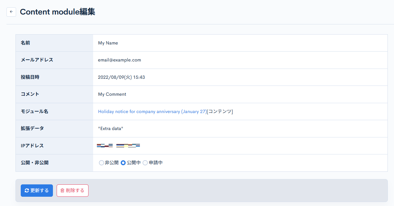Click the My Comment text
394x206 pixels.
pos(112,94)
